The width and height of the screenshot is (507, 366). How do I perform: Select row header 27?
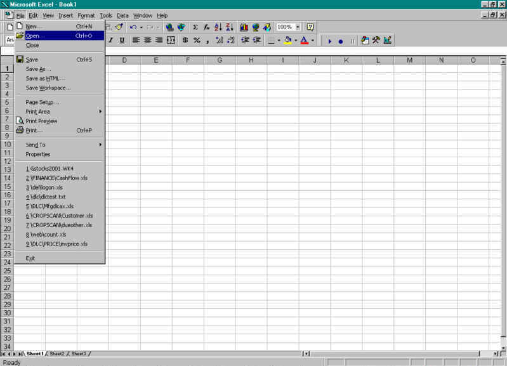7,287
